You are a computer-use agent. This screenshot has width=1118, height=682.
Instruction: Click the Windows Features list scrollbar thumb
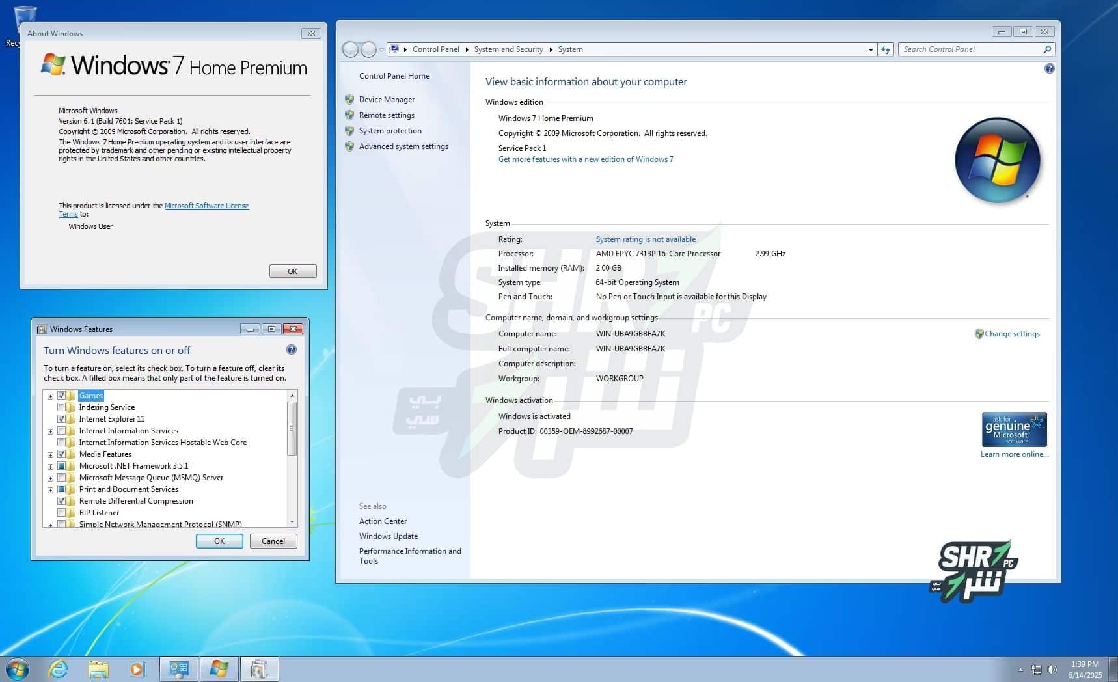292,428
